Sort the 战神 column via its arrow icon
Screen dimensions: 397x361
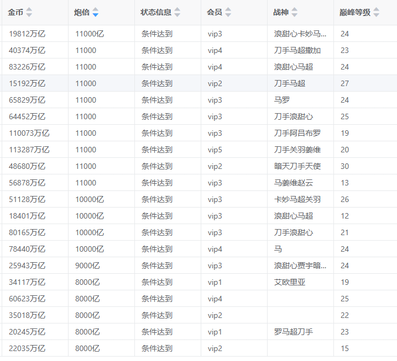pyautogui.click(x=294, y=12)
